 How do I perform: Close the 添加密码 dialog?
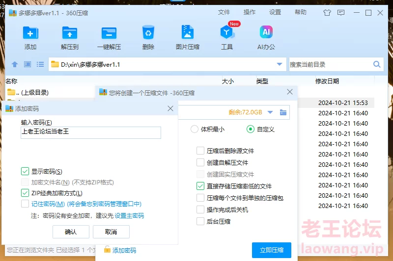point(170,108)
